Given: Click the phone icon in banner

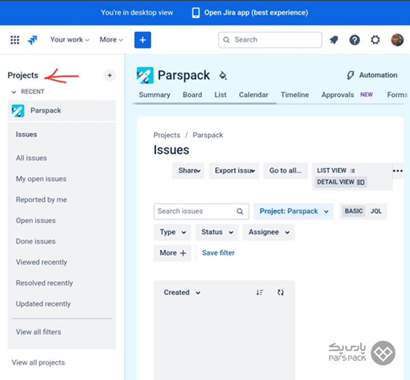Looking at the screenshot, I should pyautogui.click(x=196, y=13).
